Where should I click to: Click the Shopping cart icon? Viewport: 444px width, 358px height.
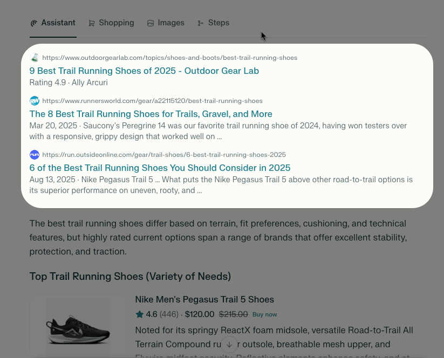coord(92,23)
